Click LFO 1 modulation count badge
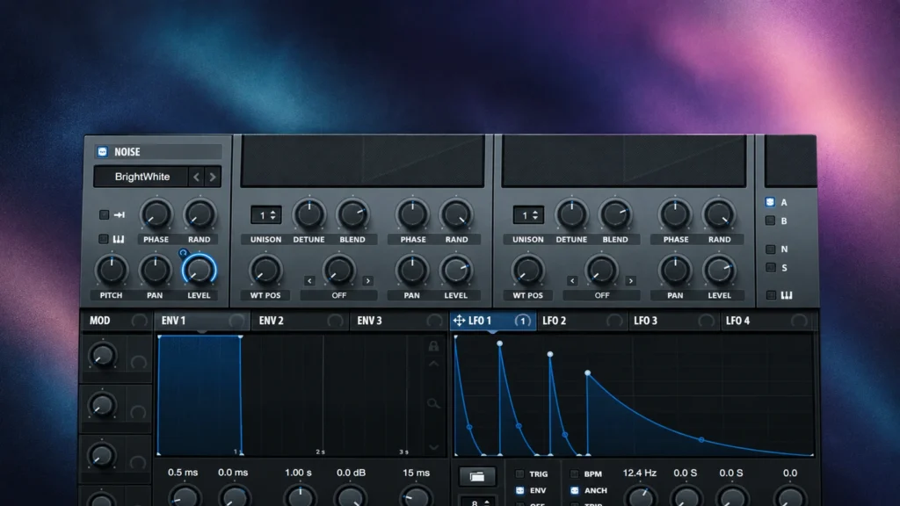 click(522, 321)
